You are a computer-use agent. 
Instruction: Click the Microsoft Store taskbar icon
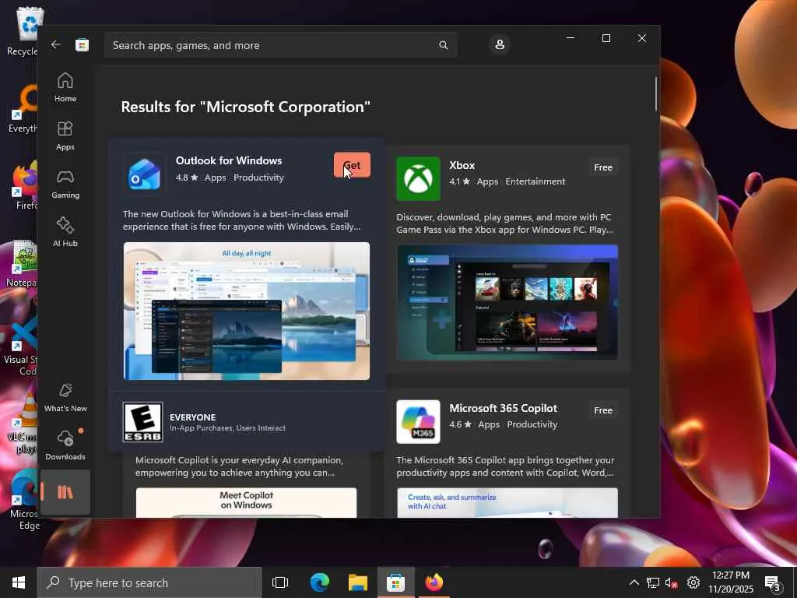coord(396,582)
